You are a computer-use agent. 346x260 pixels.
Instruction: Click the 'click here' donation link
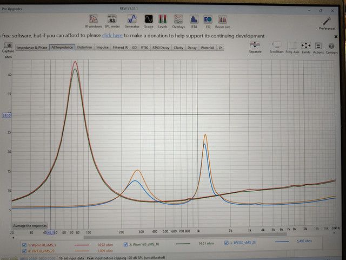112,36
